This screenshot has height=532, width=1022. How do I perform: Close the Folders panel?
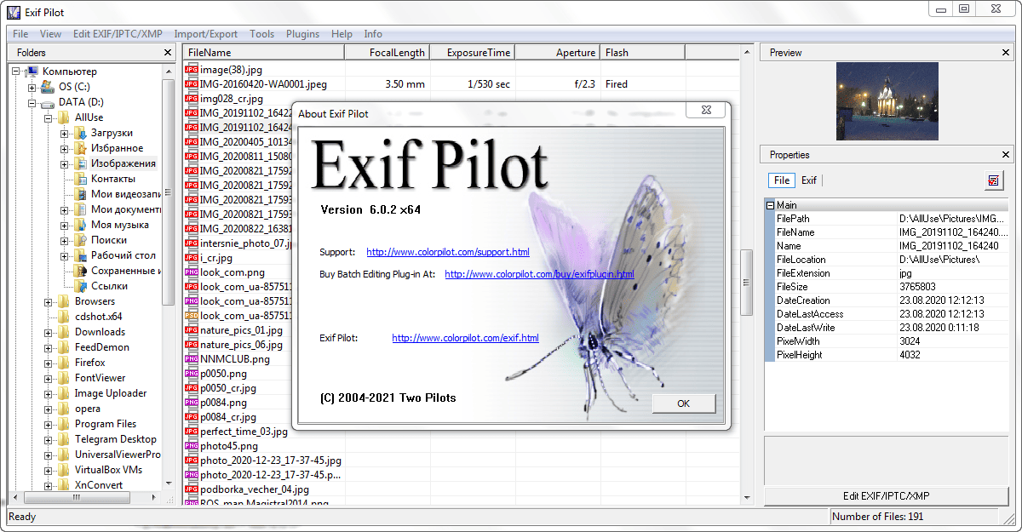point(168,53)
